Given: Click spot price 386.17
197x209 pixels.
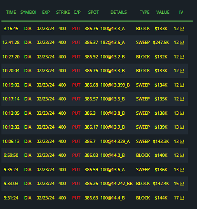Looking at the screenshot, I should pos(91,127).
